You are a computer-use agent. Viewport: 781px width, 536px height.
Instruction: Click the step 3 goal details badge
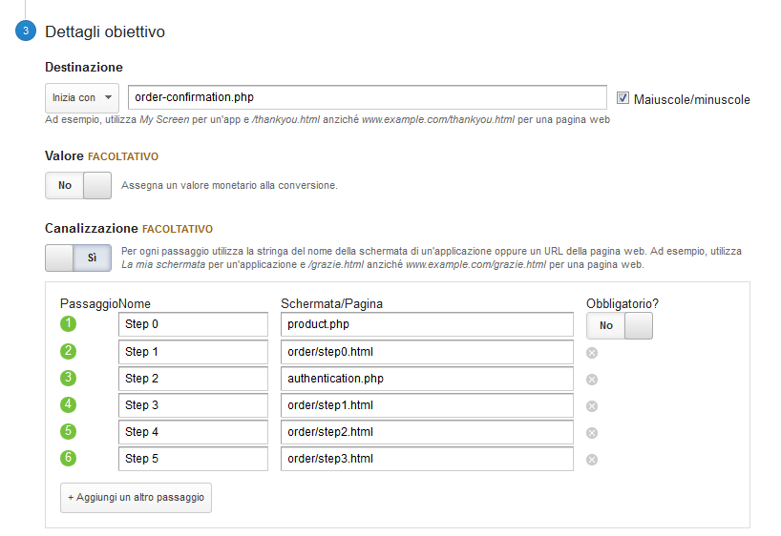pos(26,31)
